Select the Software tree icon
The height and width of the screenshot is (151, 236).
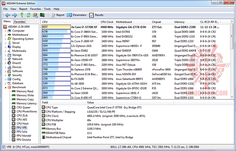pos(10,71)
